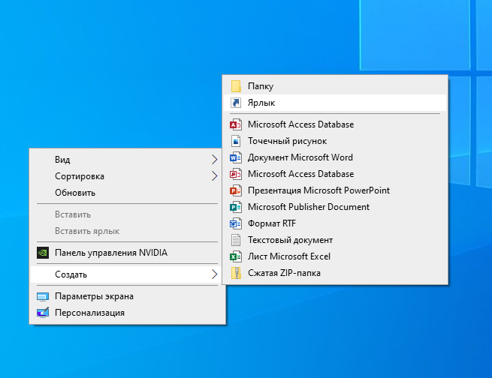The width and height of the screenshot is (492, 378).
Task: Create a Лист Microsoft Excel spreadsheet
Action: 335,256
